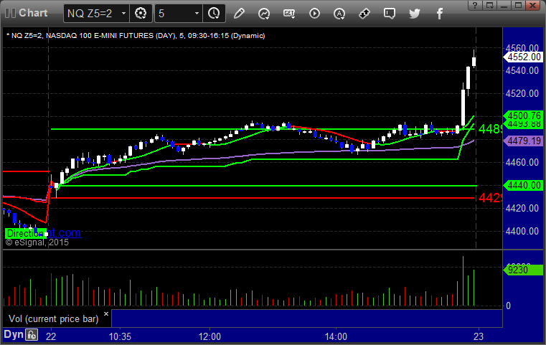Viewport: 546px width, 345px height.
Task: Share chart via Facebook icon
Action: click(x=439, y=13)
